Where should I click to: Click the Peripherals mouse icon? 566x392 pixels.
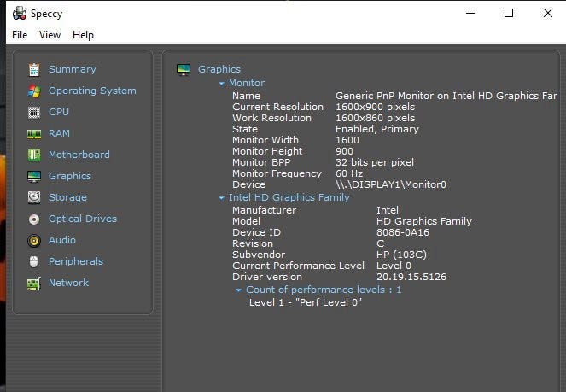pyautogui.click(x=34, y=262)
